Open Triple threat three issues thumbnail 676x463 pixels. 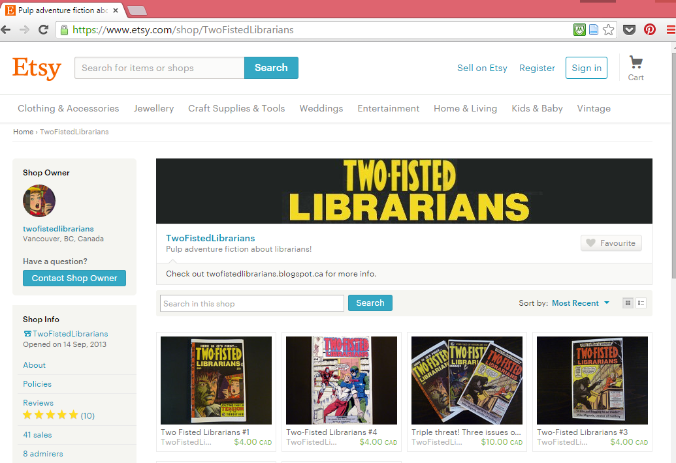467,380
